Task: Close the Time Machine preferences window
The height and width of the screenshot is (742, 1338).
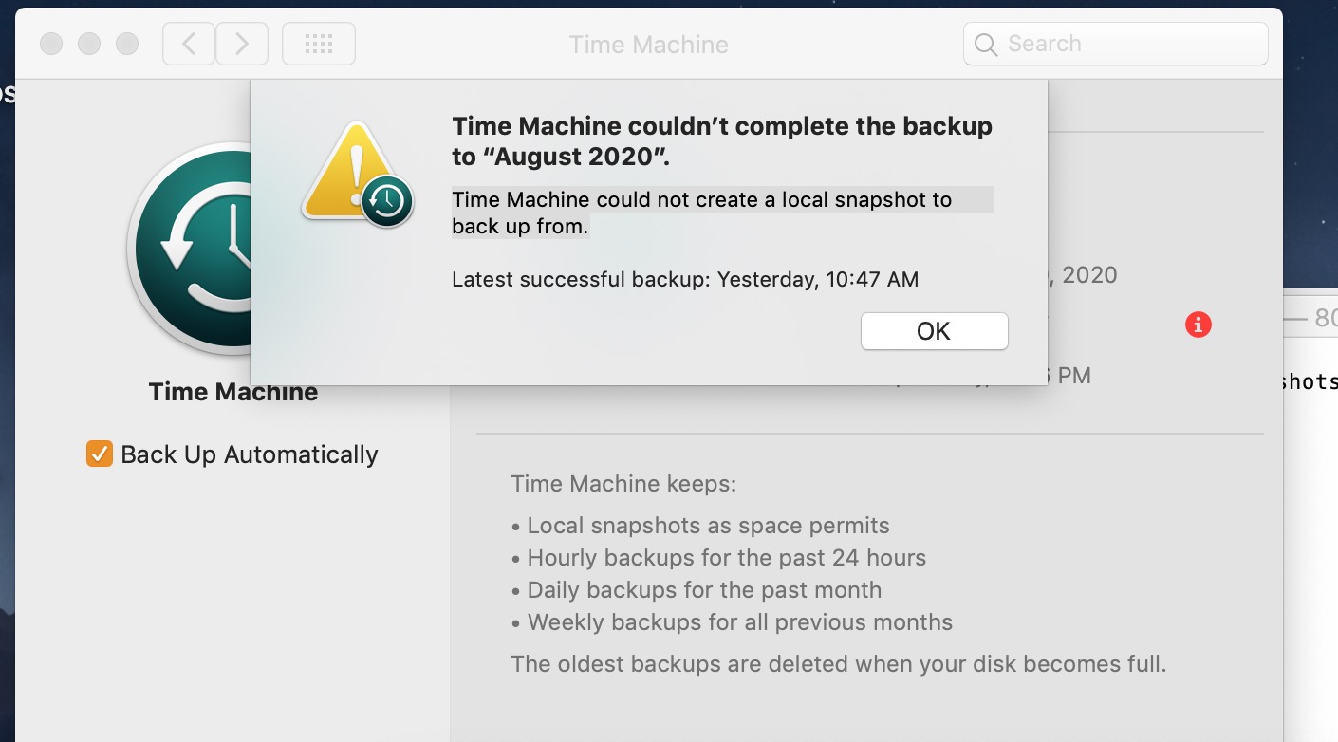Action: (51, 44)
